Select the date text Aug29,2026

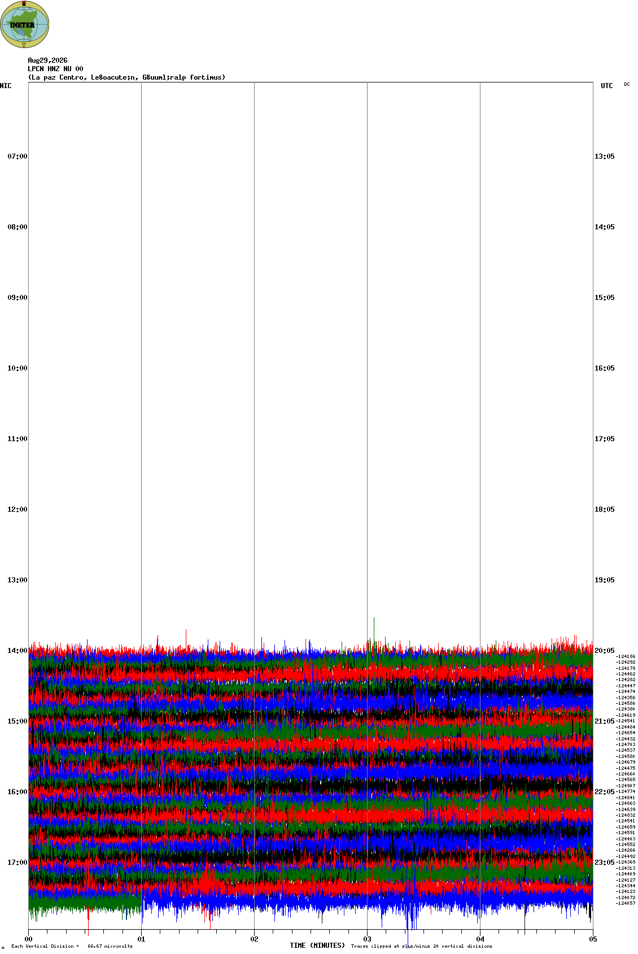(x=47, y=60)
